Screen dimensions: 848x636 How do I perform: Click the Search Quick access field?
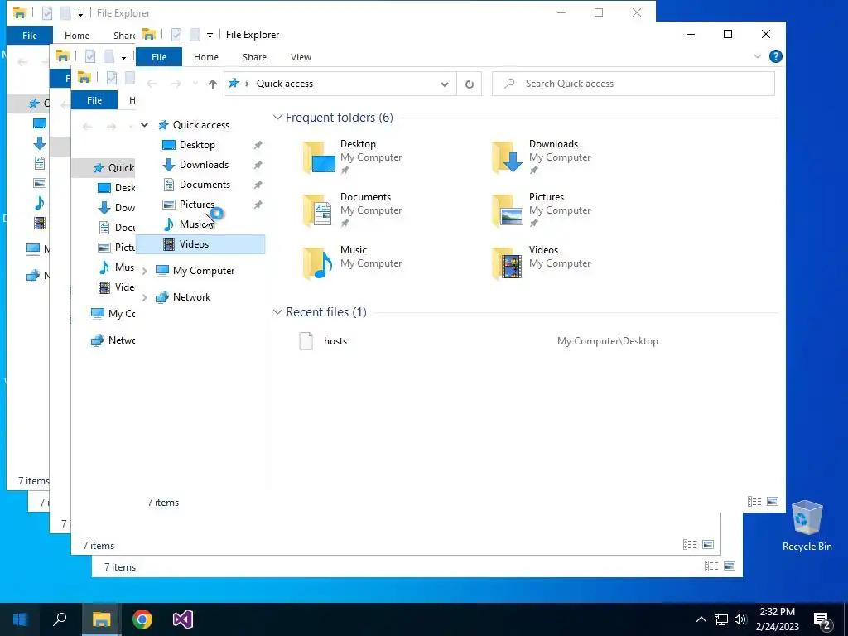click(x=634, y=84)
